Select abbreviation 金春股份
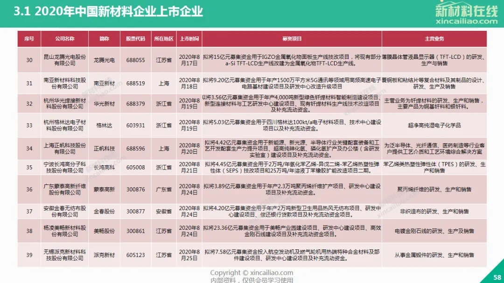504x283 pixels. click(104, 211)
